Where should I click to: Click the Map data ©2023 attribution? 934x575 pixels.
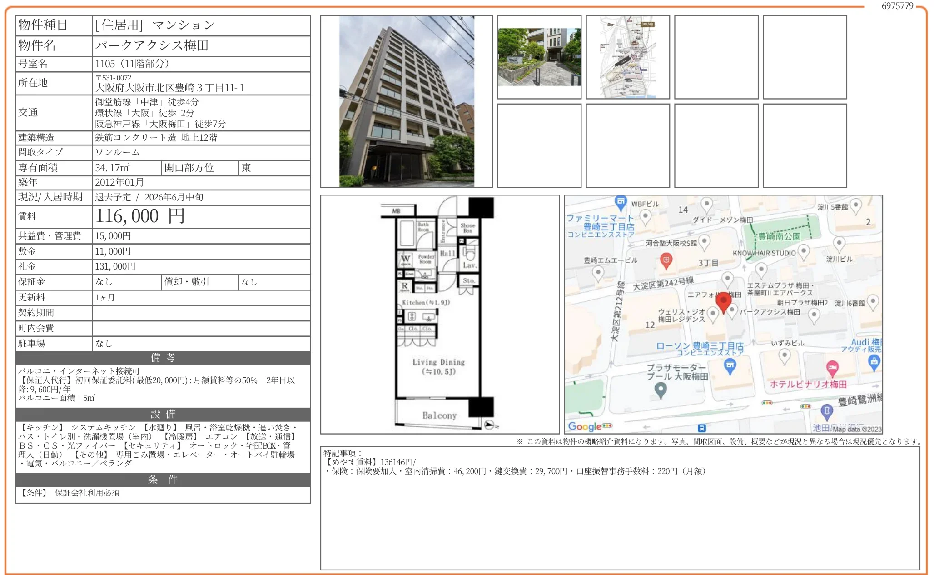[x=857, y=429]
